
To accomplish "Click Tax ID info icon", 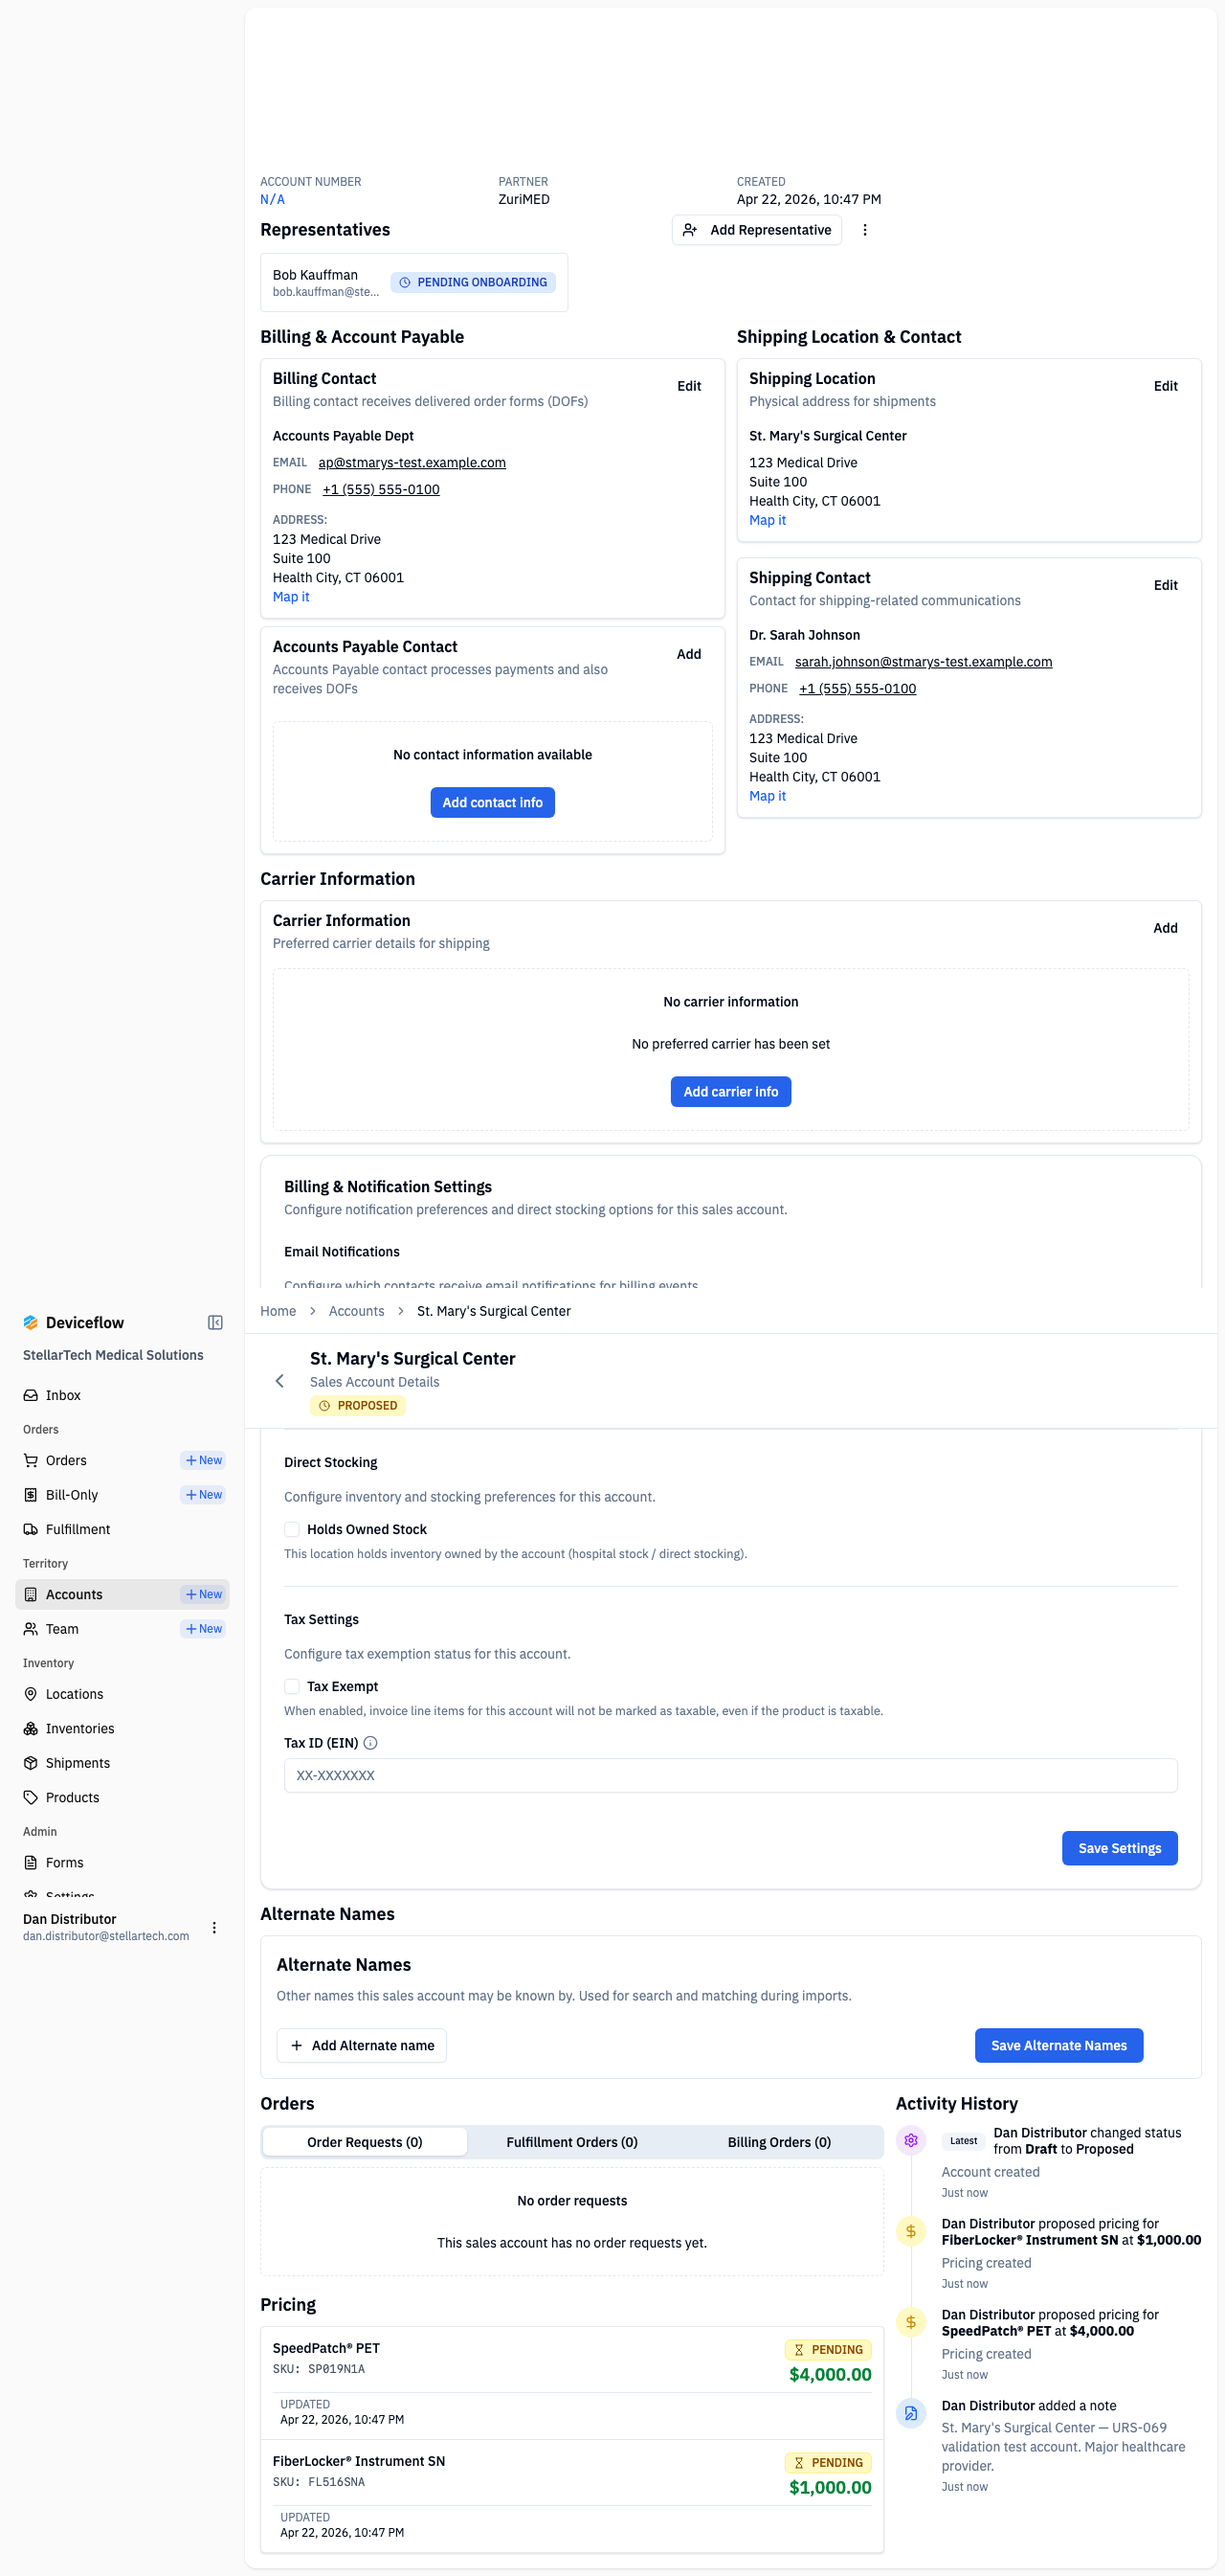I will click(370, 1743).
